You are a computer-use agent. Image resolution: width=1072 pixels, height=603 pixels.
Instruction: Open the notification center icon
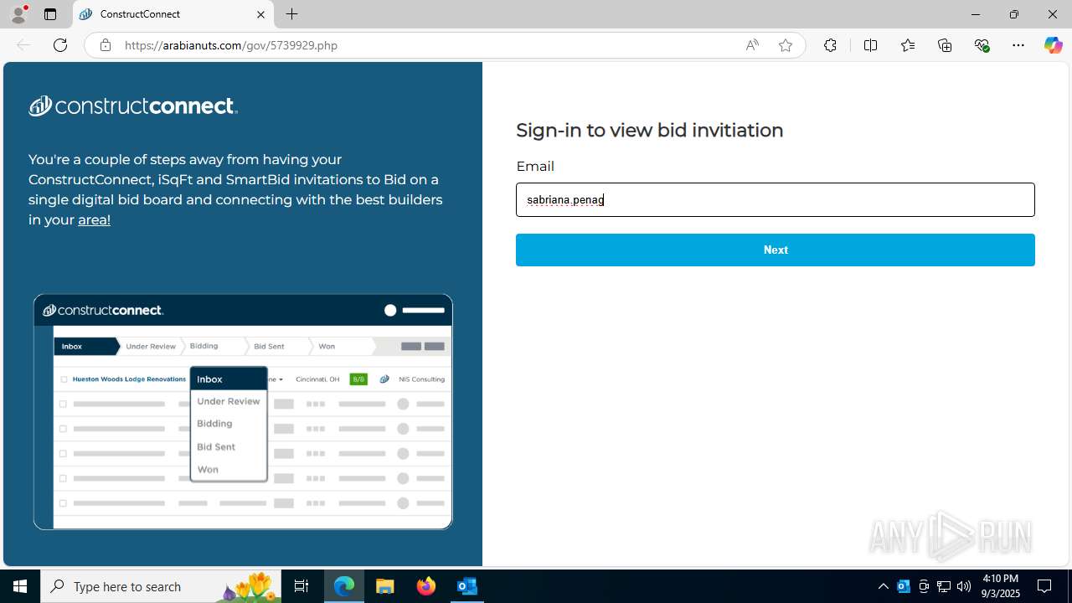(x=1044, y=586)
